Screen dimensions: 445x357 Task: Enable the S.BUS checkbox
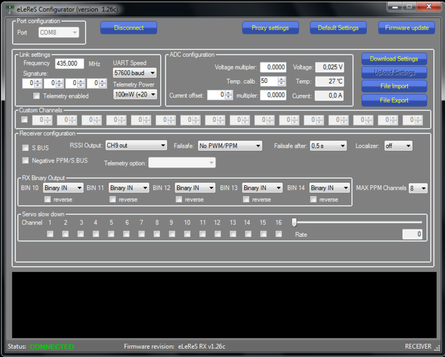26,148
